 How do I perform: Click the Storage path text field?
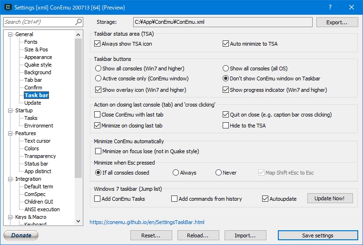pos(223,22)
